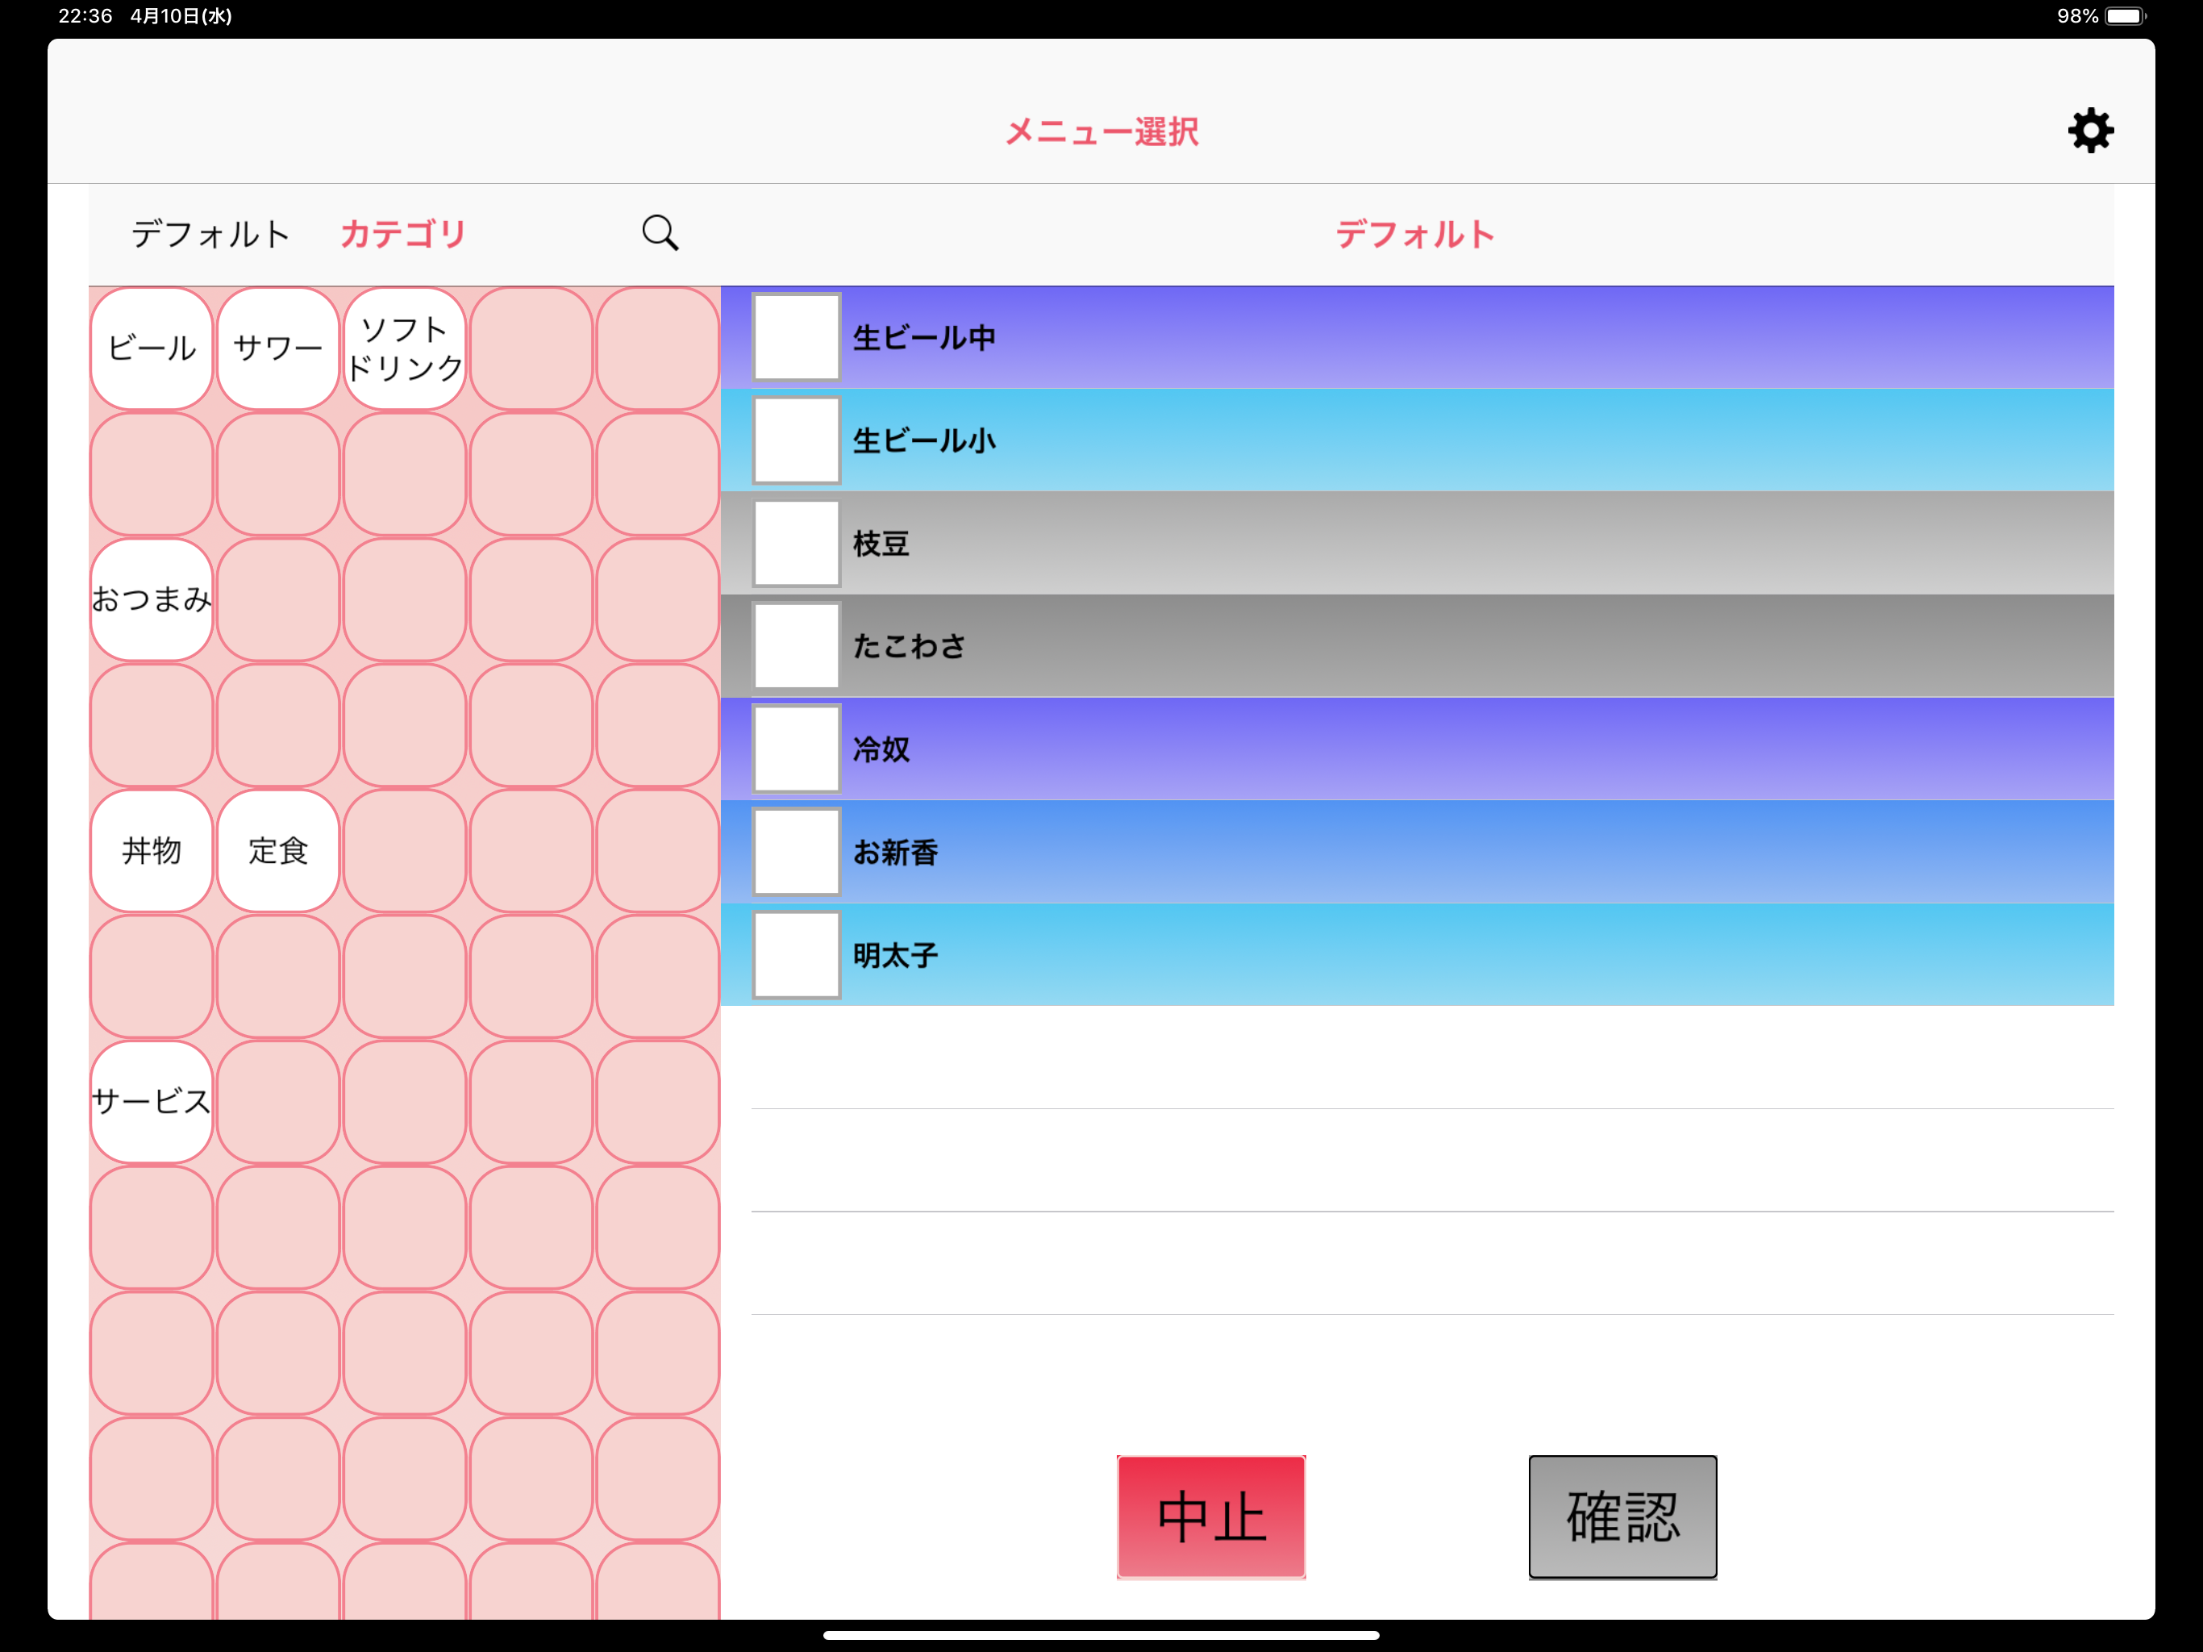Check the box for 生ビール中
This screenshot has width=2203, height=1652.
[x=796, y=337]
